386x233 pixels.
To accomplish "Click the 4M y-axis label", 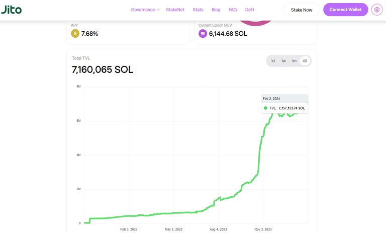I will pos(78,155).
